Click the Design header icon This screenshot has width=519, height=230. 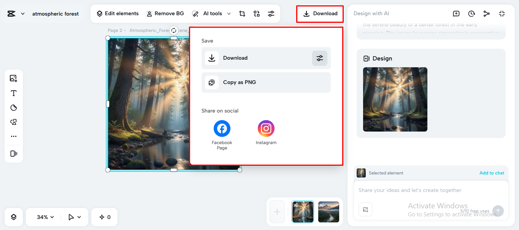coord(367,59)
